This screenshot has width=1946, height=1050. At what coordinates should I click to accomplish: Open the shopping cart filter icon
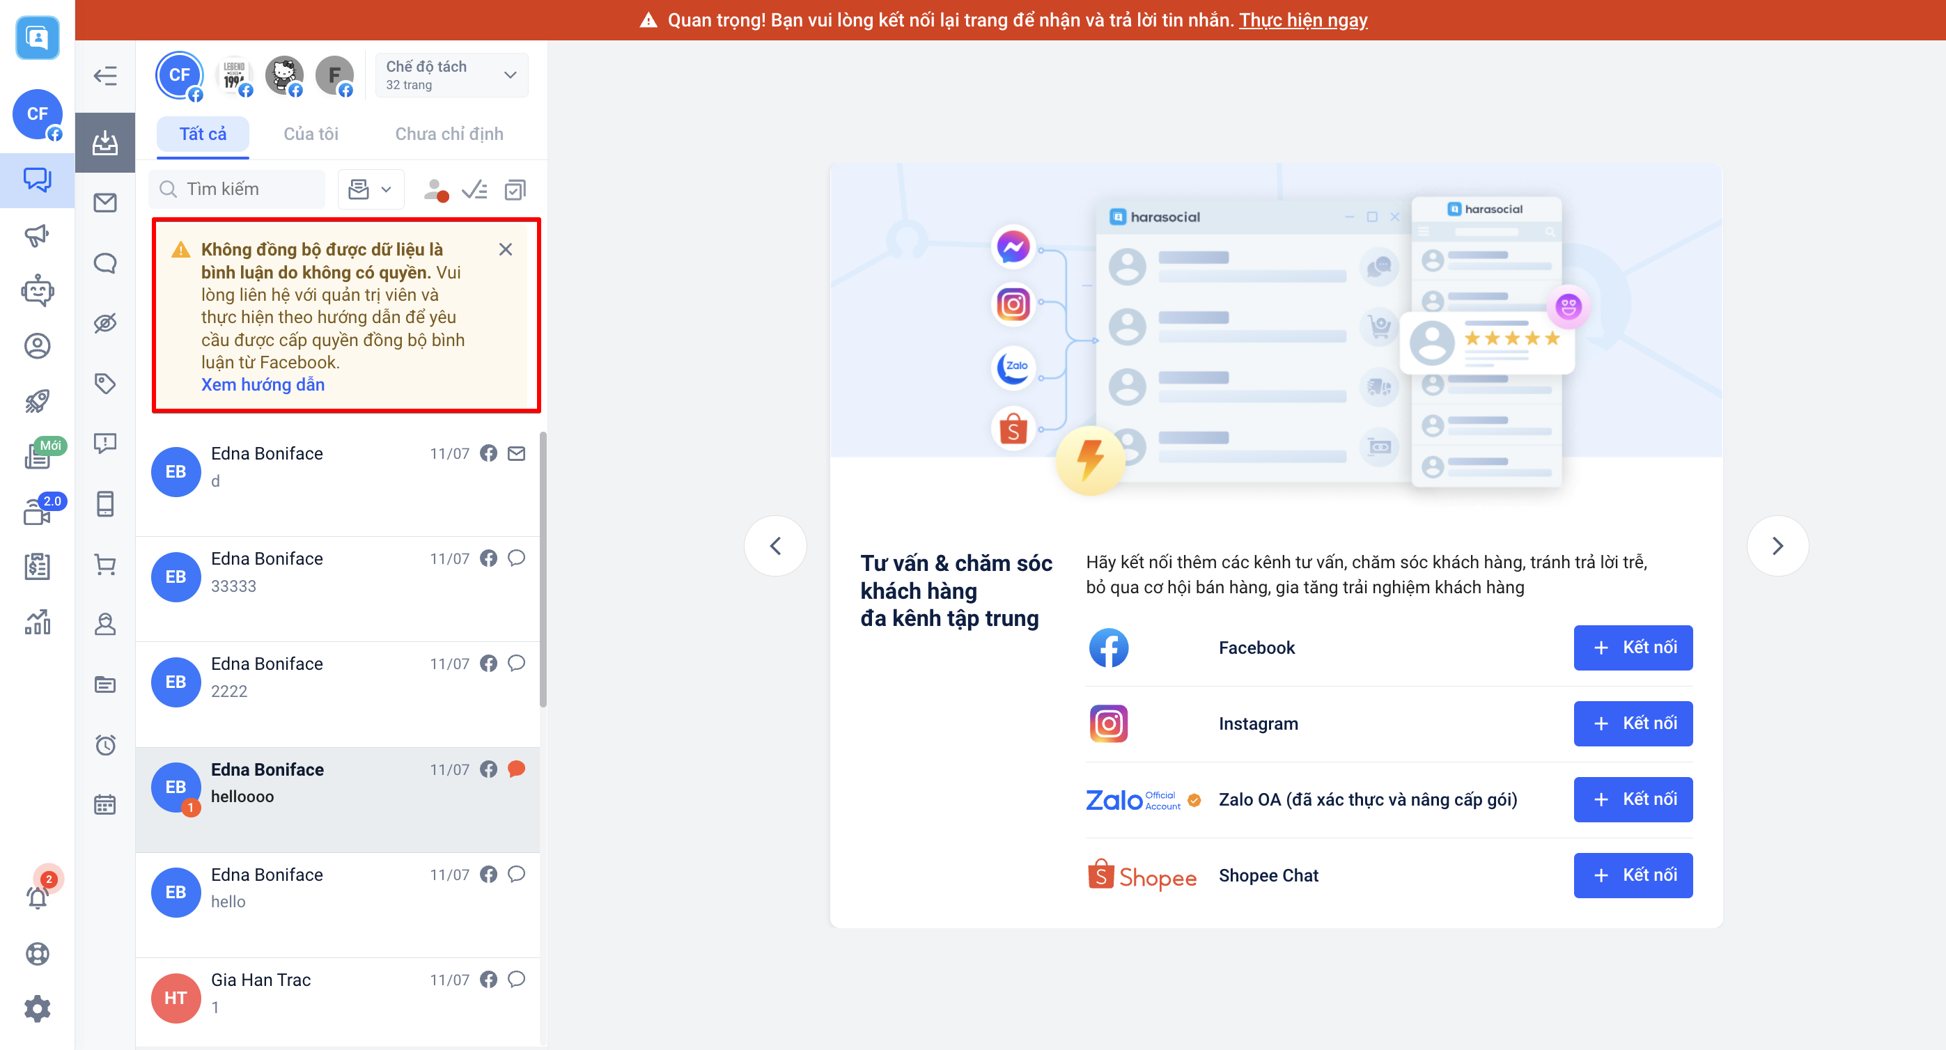click(105, 564)
